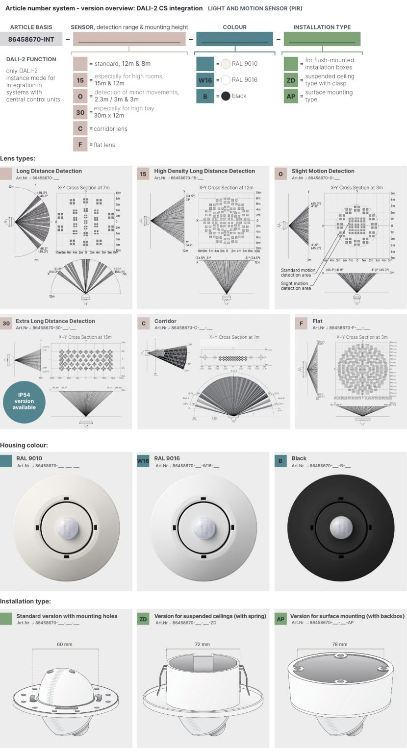
Task: Click the black colour circle swatch
Action: pos(226,96)
